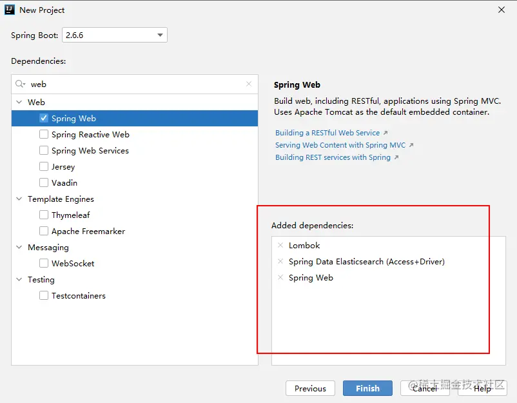Select the Web category label

pyautogui.click(x=36, y=102)
